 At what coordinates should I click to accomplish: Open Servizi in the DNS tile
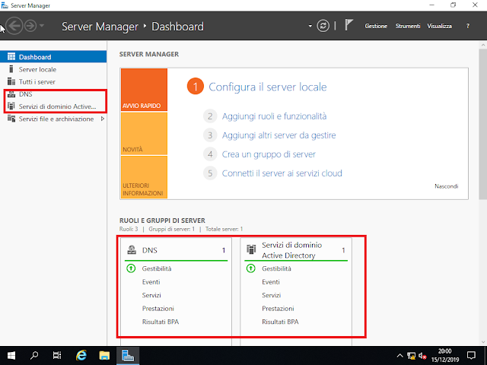pos(151,295)
